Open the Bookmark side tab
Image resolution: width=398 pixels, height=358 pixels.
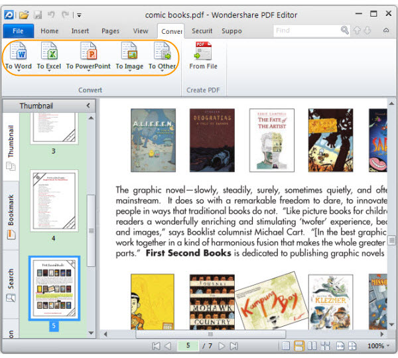click(x=11, y=216)
